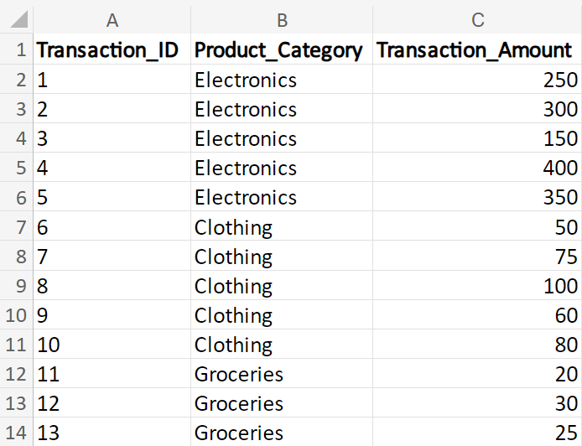
Task: Click the Transaction_ID cell with value 10
Action: (x=112, y=345)
